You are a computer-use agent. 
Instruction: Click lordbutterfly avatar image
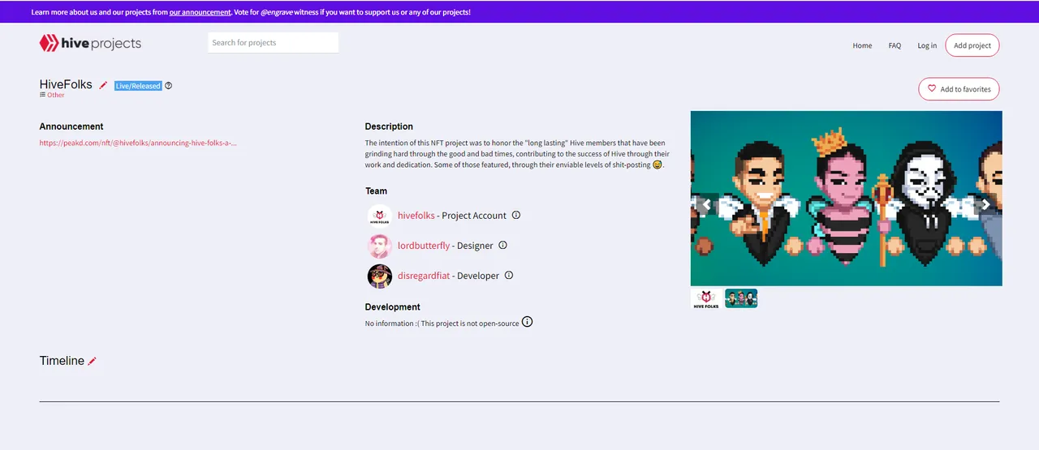tap(379, 246)
